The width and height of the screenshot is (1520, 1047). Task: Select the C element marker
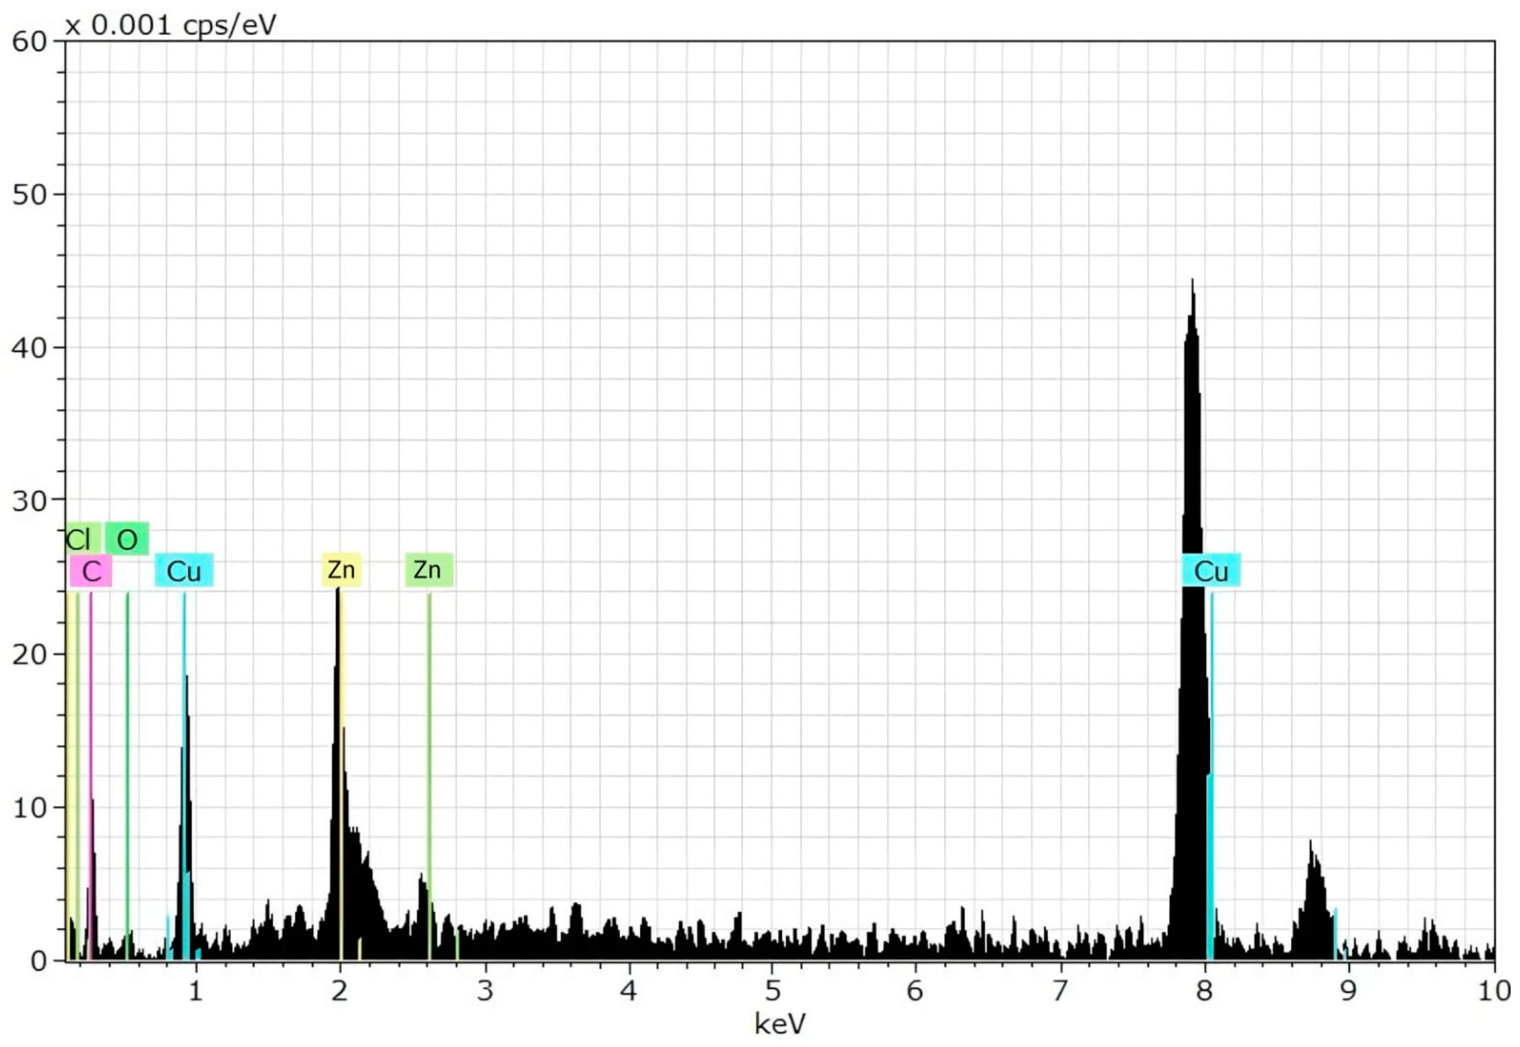tap(90, 572)
